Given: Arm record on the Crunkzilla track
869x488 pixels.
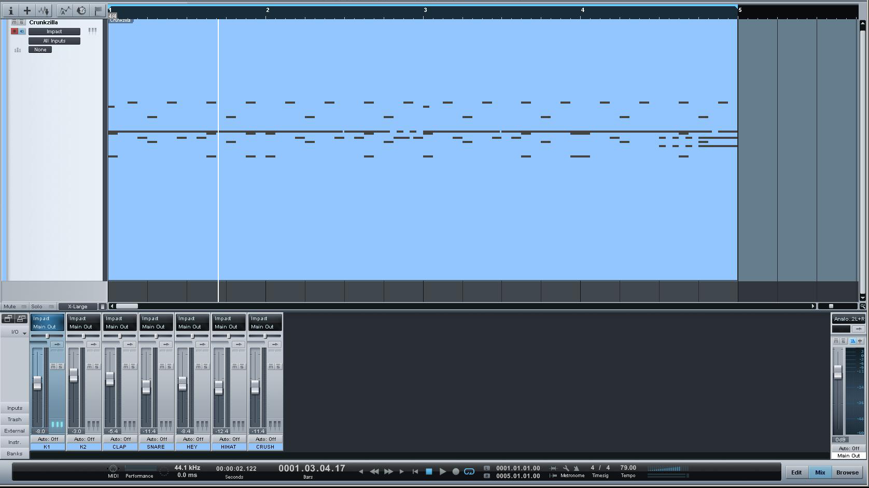Looking at the screenshot, I should click(x=15, y=32).
